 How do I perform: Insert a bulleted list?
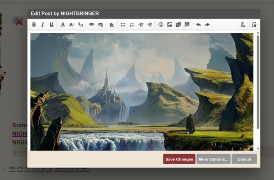[x=123, y=25]
